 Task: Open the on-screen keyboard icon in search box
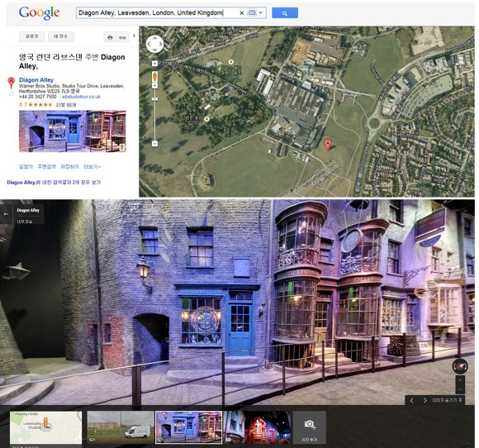[x=252, y=13]
